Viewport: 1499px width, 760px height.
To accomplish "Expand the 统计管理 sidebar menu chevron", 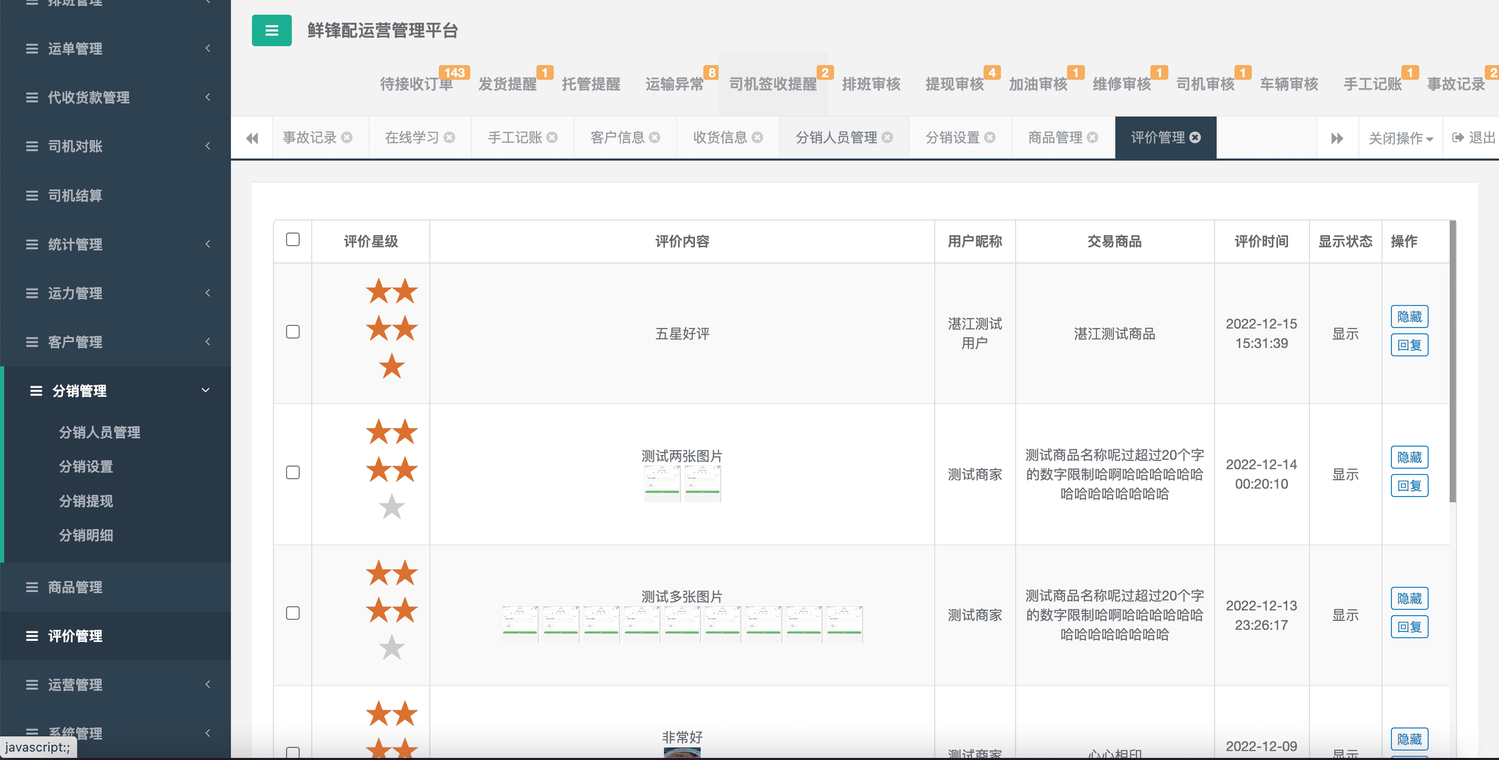I will coord(208,244).
